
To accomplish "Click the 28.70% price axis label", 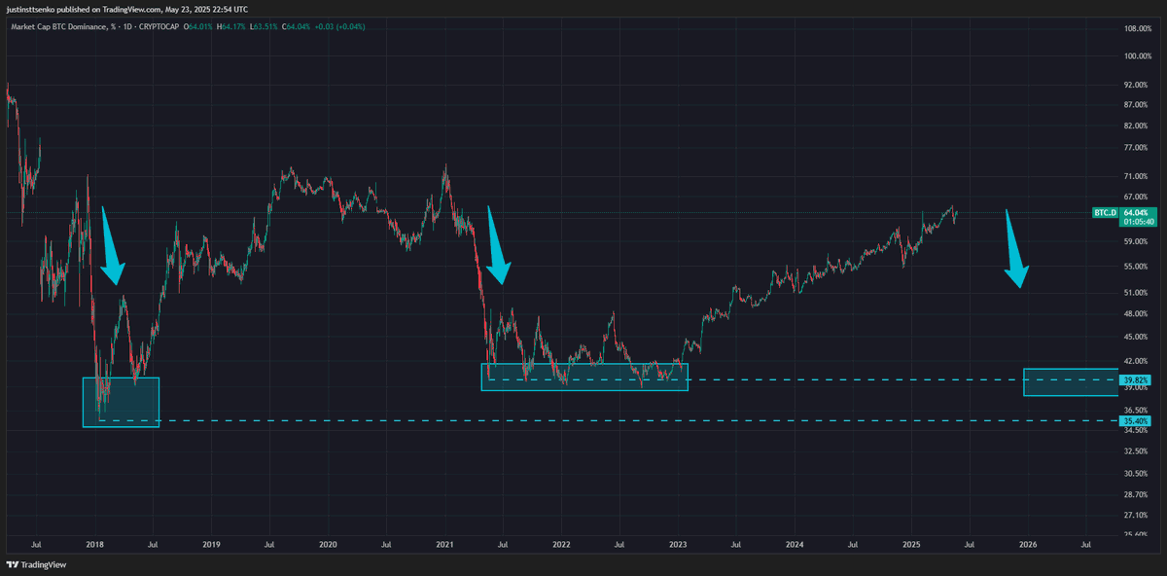I will tap(1136, 494).
